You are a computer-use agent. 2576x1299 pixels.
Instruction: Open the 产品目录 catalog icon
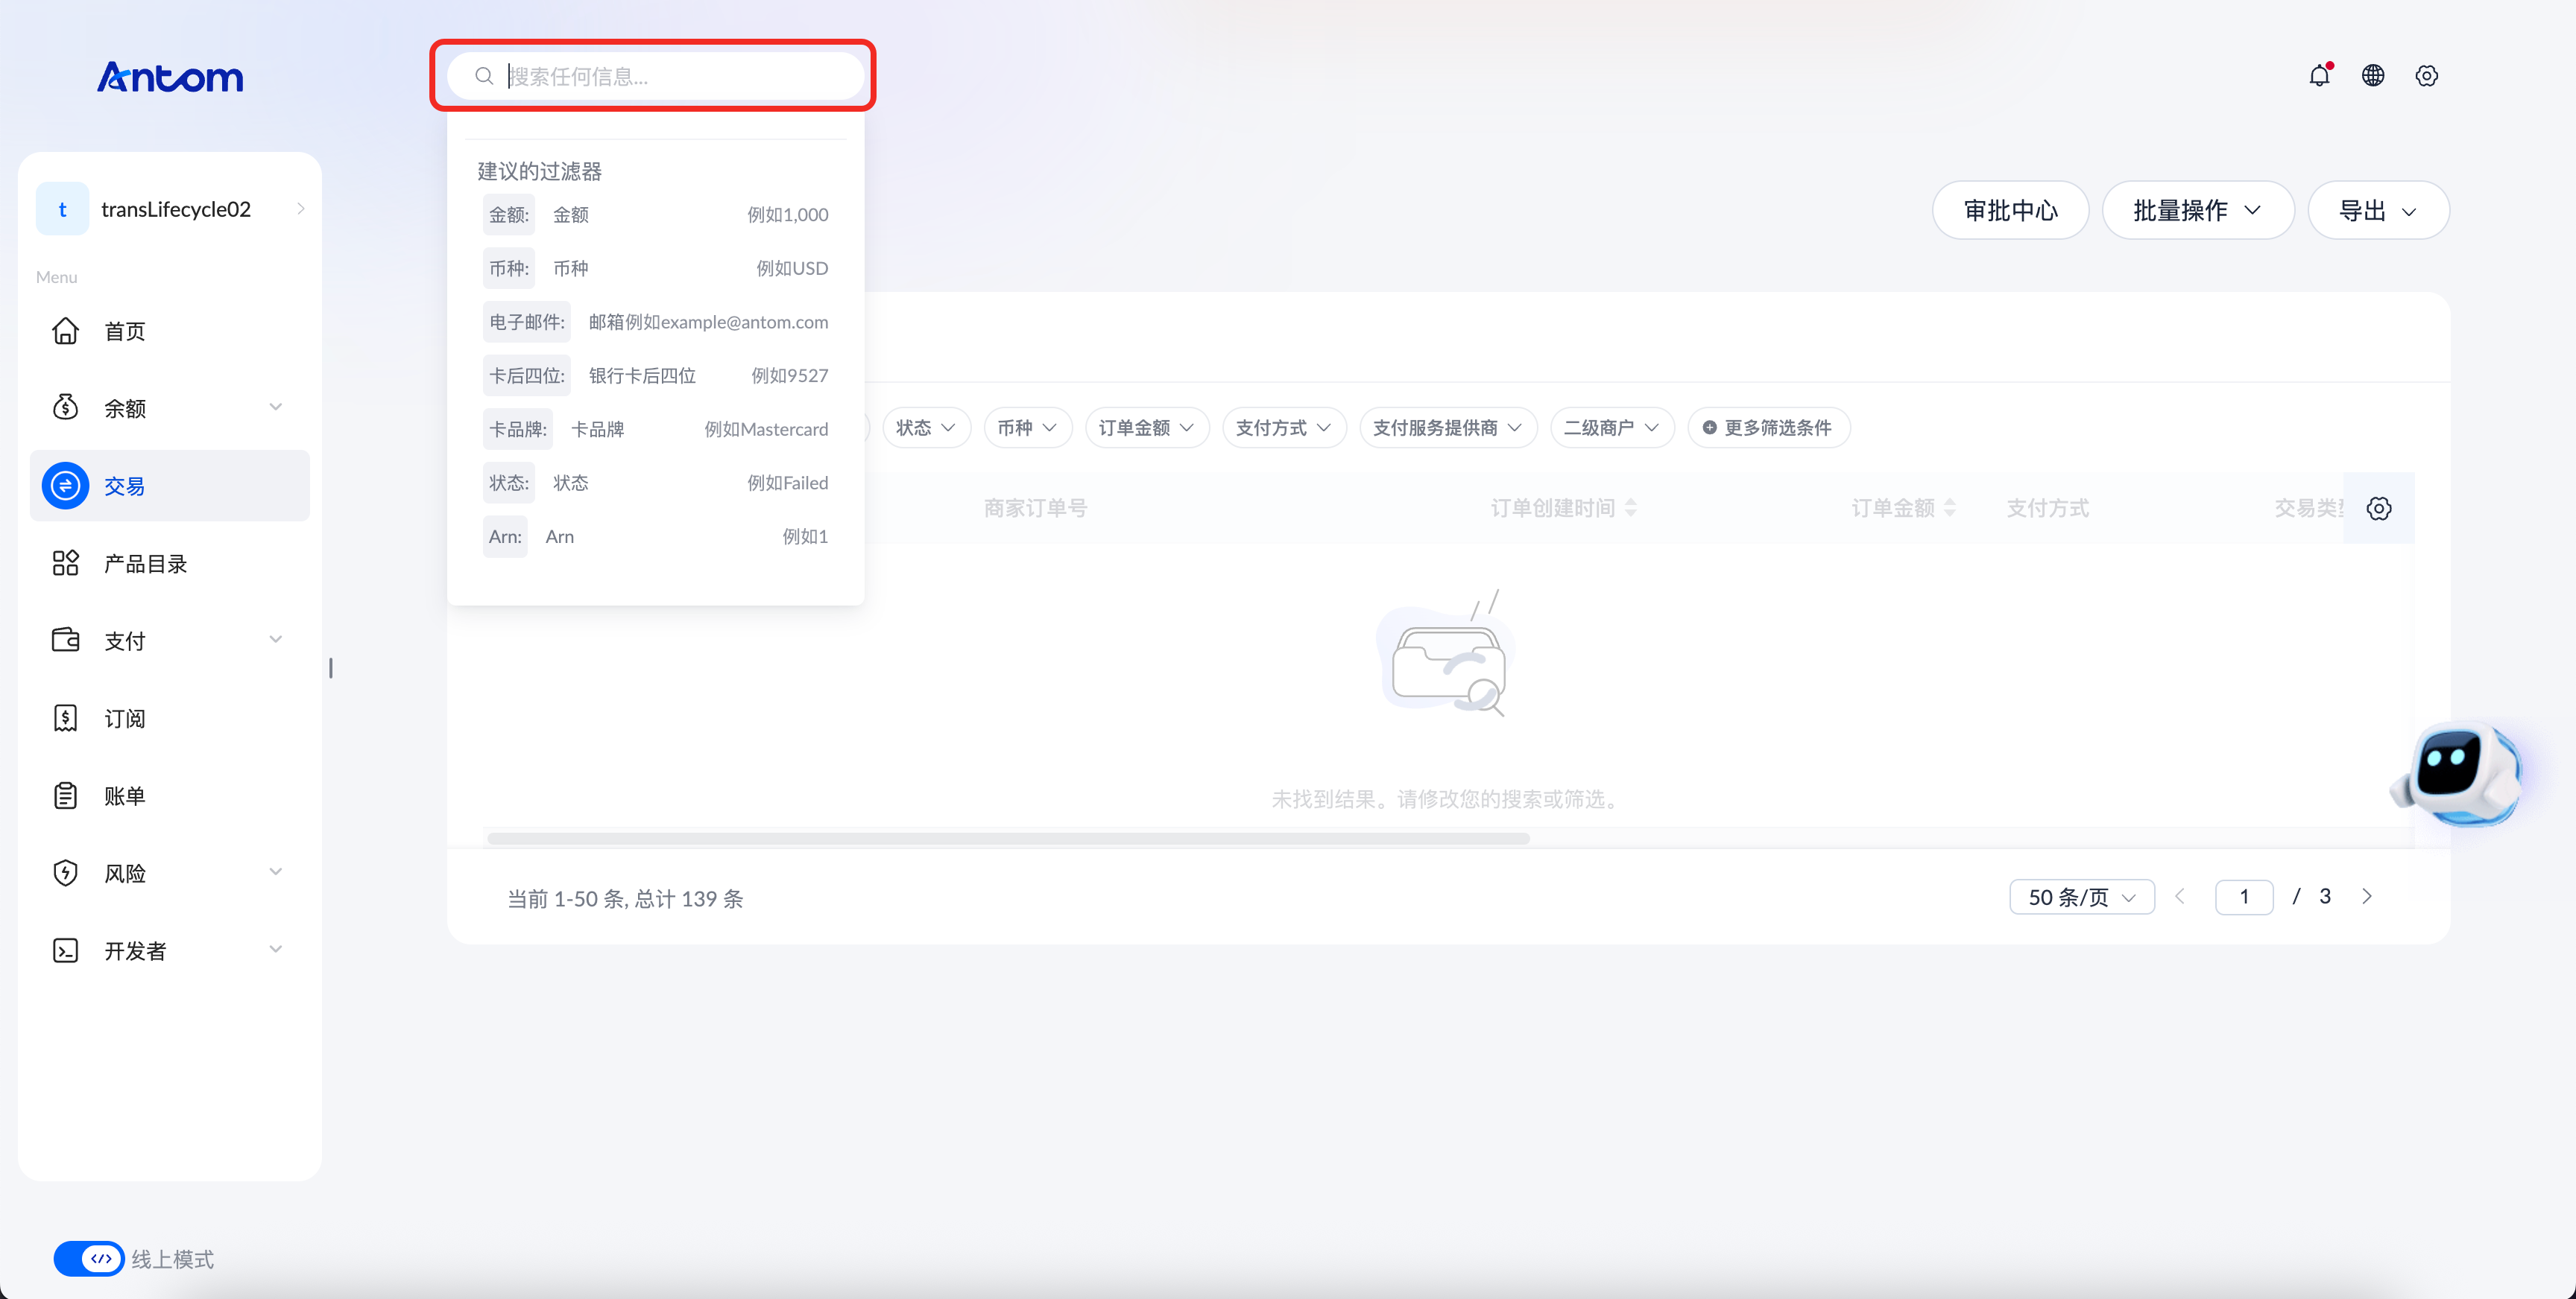coord(66,564)
